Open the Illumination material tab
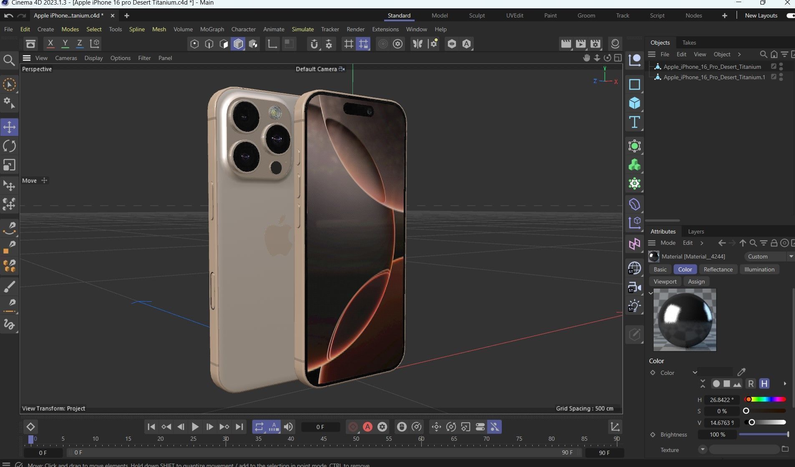This screenshot has height=467, width=795. point(759,269)
